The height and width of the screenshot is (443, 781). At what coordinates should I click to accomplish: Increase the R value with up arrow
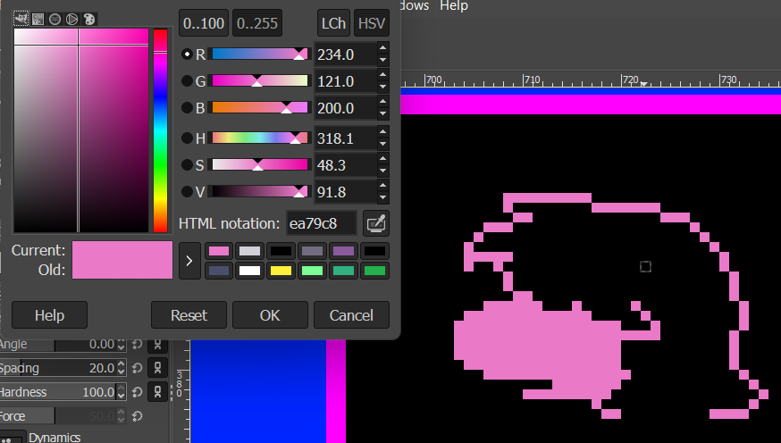point(383,48)
